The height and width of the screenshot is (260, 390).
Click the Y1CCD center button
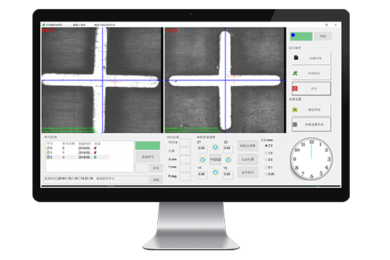click(x=214, y=159)
